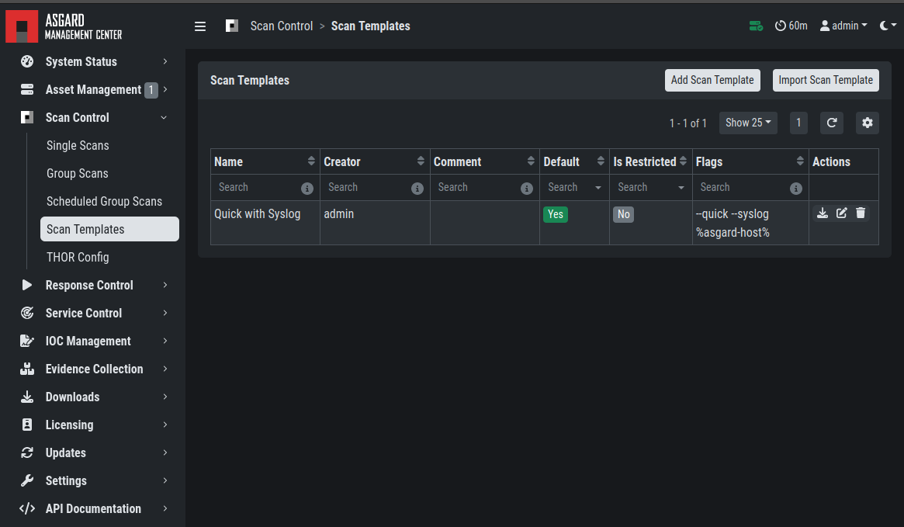Image resolution: width=904 pixels, height=527 pixels.
Task: Toggle the hamburger sidebar menu
Action: (x=200, y=26)
